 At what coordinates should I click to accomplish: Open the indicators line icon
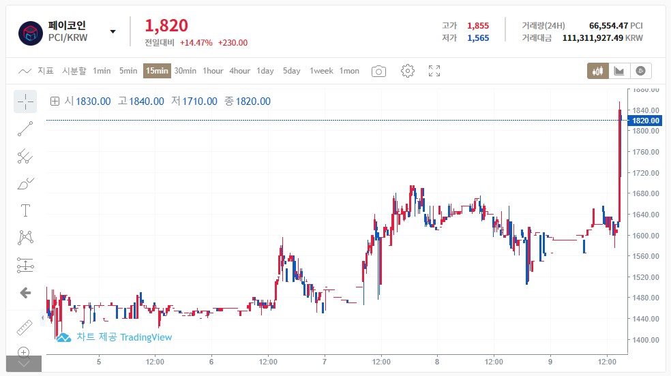pos(25,71)
